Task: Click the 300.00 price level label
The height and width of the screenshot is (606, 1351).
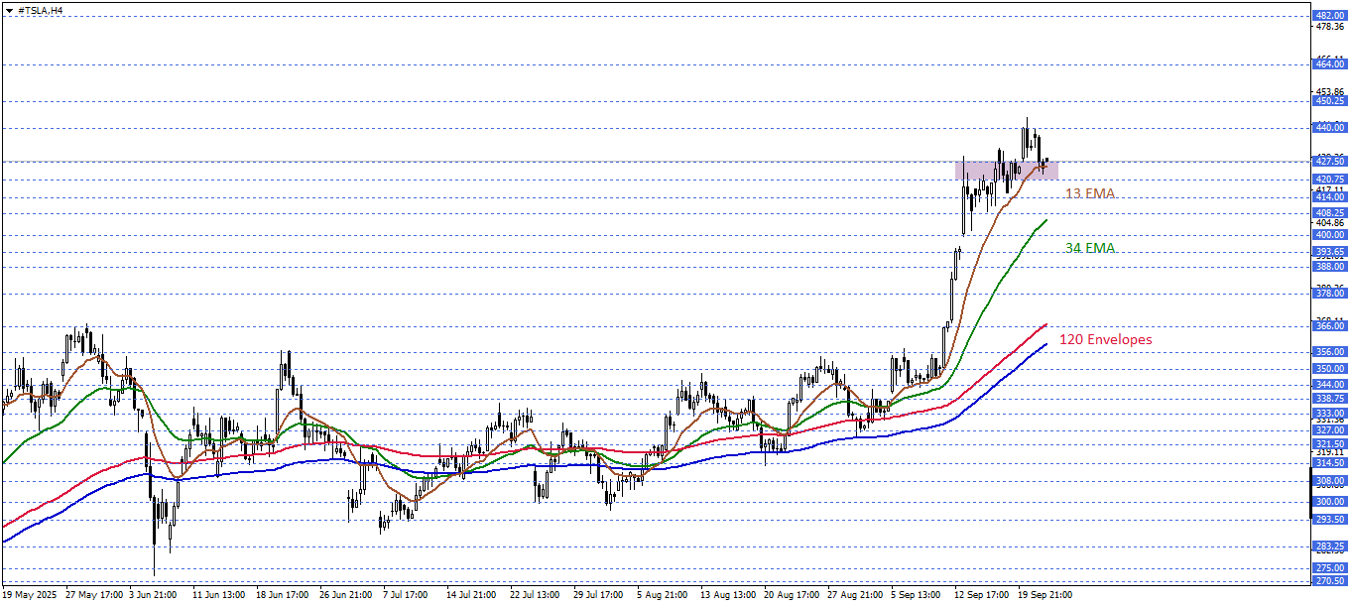Action: tap(1328, 502)
